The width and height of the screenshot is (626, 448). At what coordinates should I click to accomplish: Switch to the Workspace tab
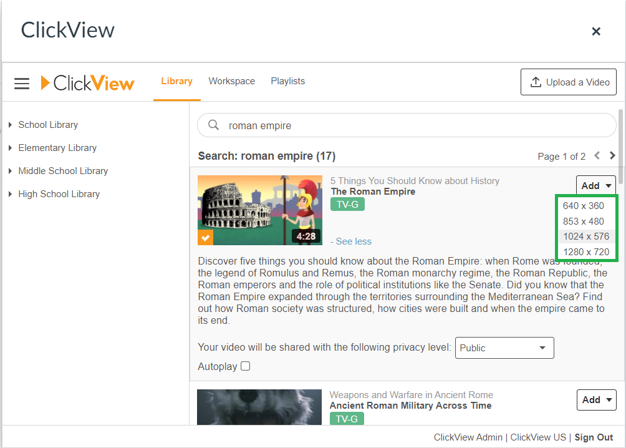click(x=231, y=81)
